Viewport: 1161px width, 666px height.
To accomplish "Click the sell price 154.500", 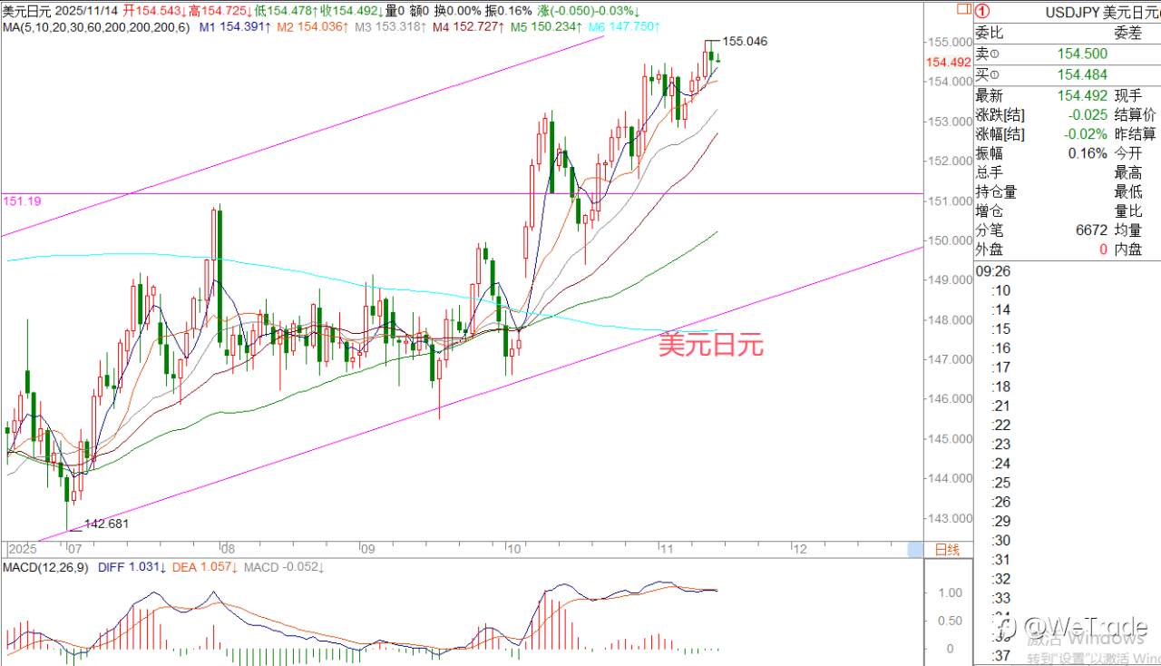I will coord(1082,54).
